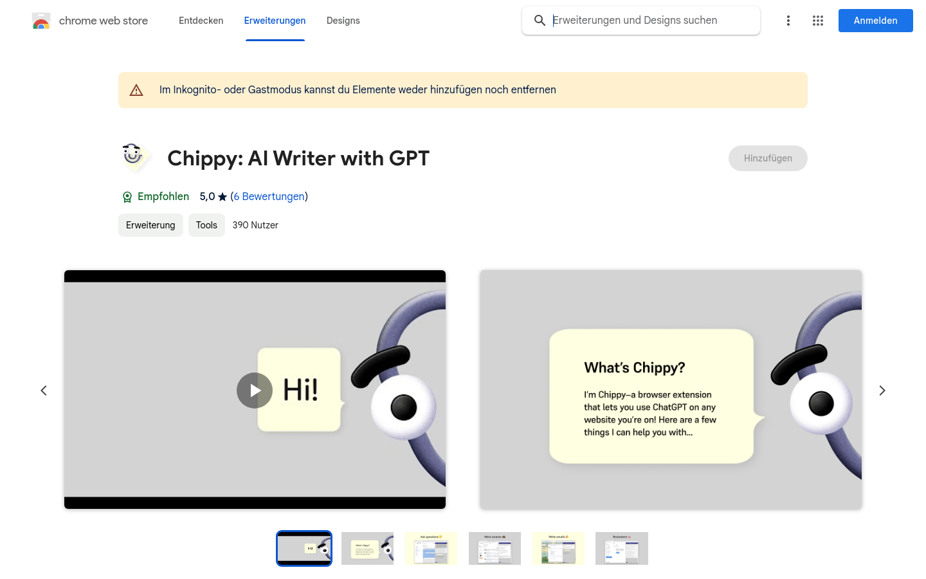
Task: Open the Google apps grid
Action: (x=818, y=21)
